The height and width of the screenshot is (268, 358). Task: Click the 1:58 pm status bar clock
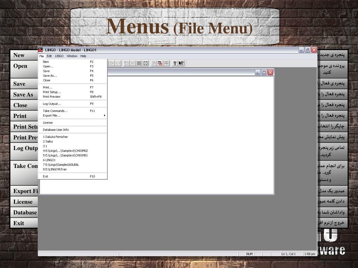tap(310, 254)
